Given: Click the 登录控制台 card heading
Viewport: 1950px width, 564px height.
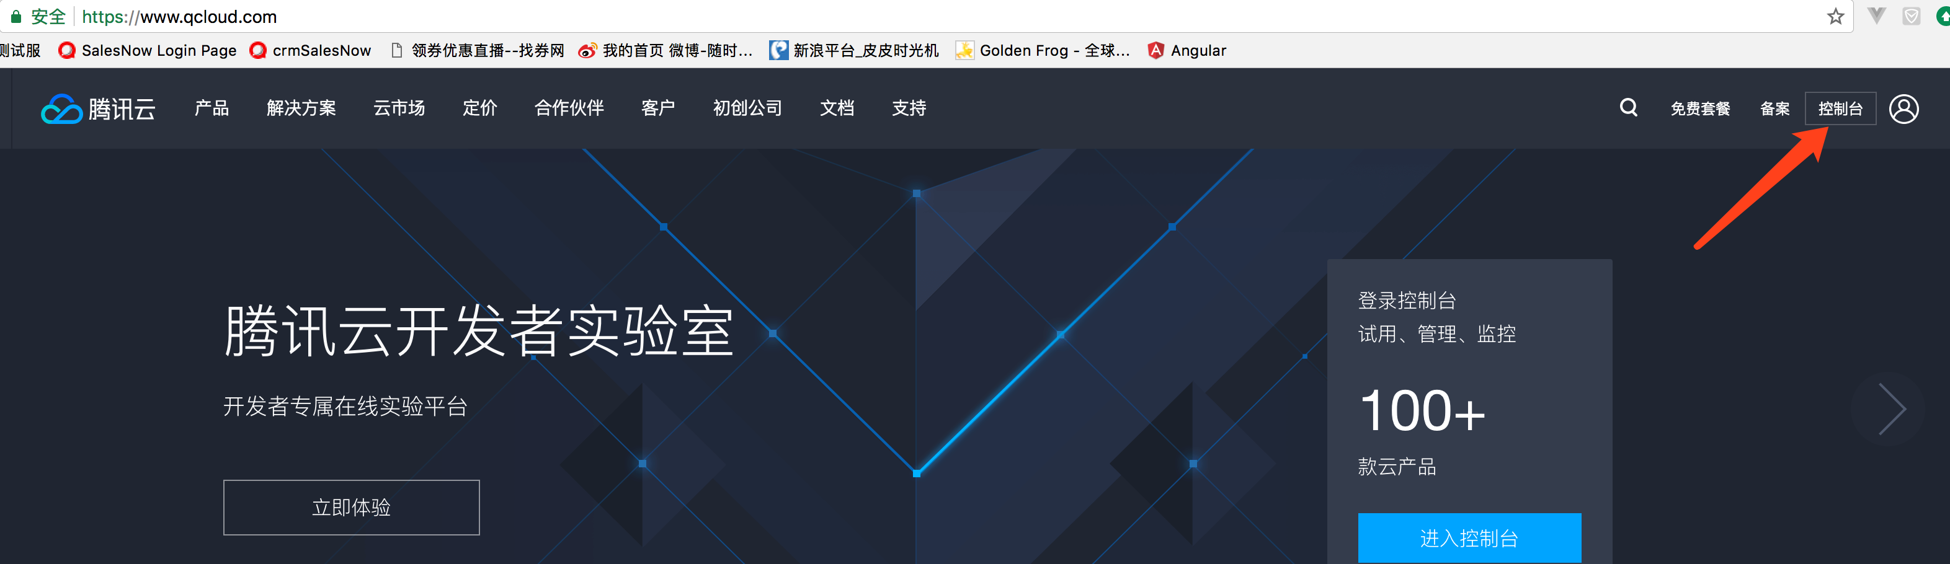Looking at the screenshot, I should tap(1407, 300).
